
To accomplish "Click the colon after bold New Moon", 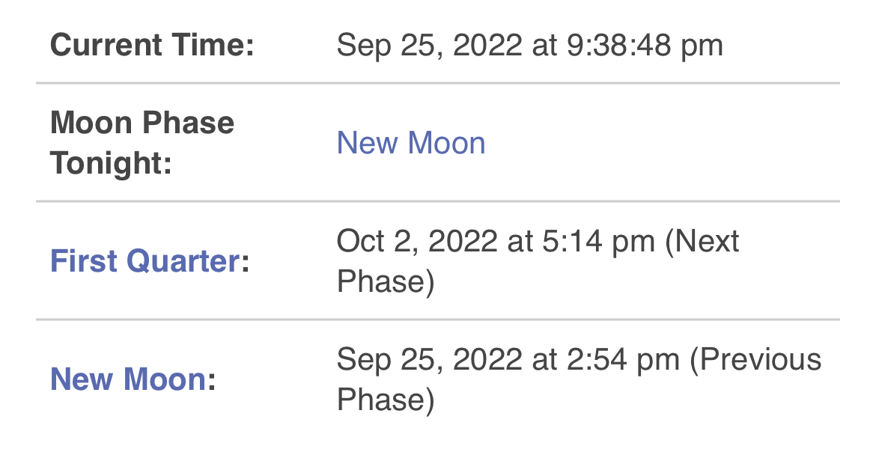I will [x=212, y=380].
